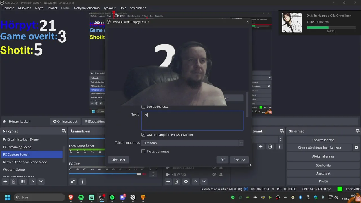Click the Windows Start button

point(8,197)
